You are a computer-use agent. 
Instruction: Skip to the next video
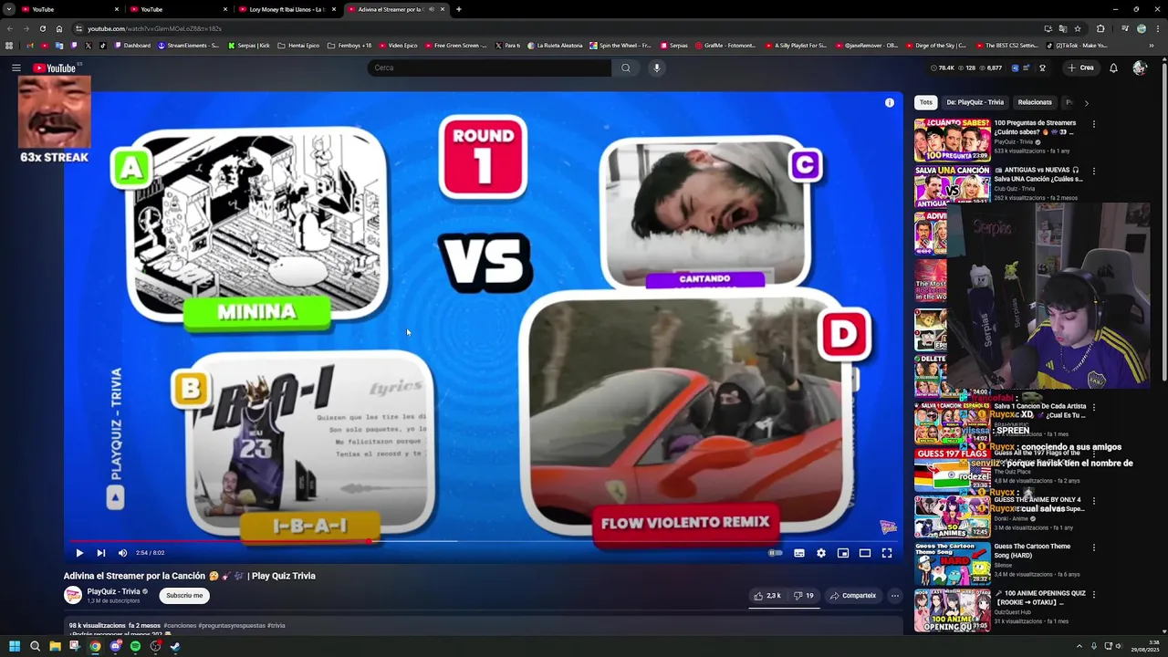click(x=101, y=553)
